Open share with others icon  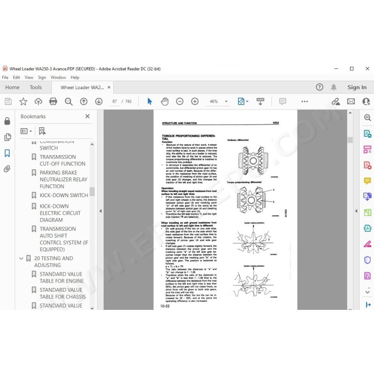pyautogui.click(x=366, y=102)
